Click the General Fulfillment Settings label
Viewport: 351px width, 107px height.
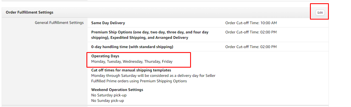coord(59,23)
